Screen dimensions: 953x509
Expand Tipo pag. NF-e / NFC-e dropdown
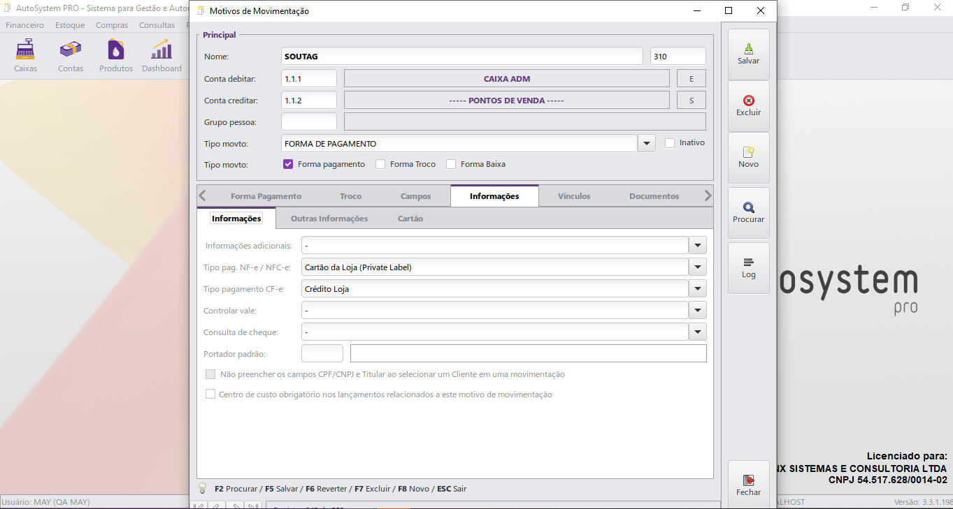[x=698, y=267]
